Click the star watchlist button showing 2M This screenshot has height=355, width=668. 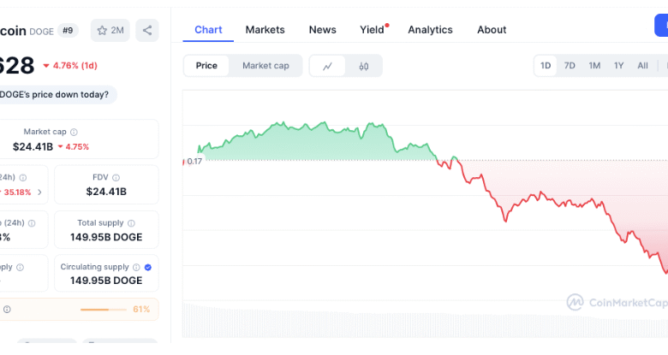(110, 30)
